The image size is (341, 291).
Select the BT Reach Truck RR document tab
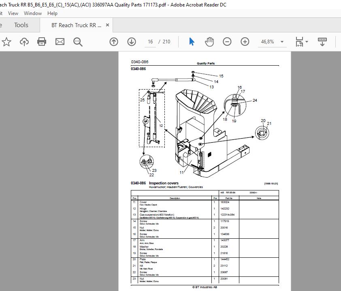(76, 25)
